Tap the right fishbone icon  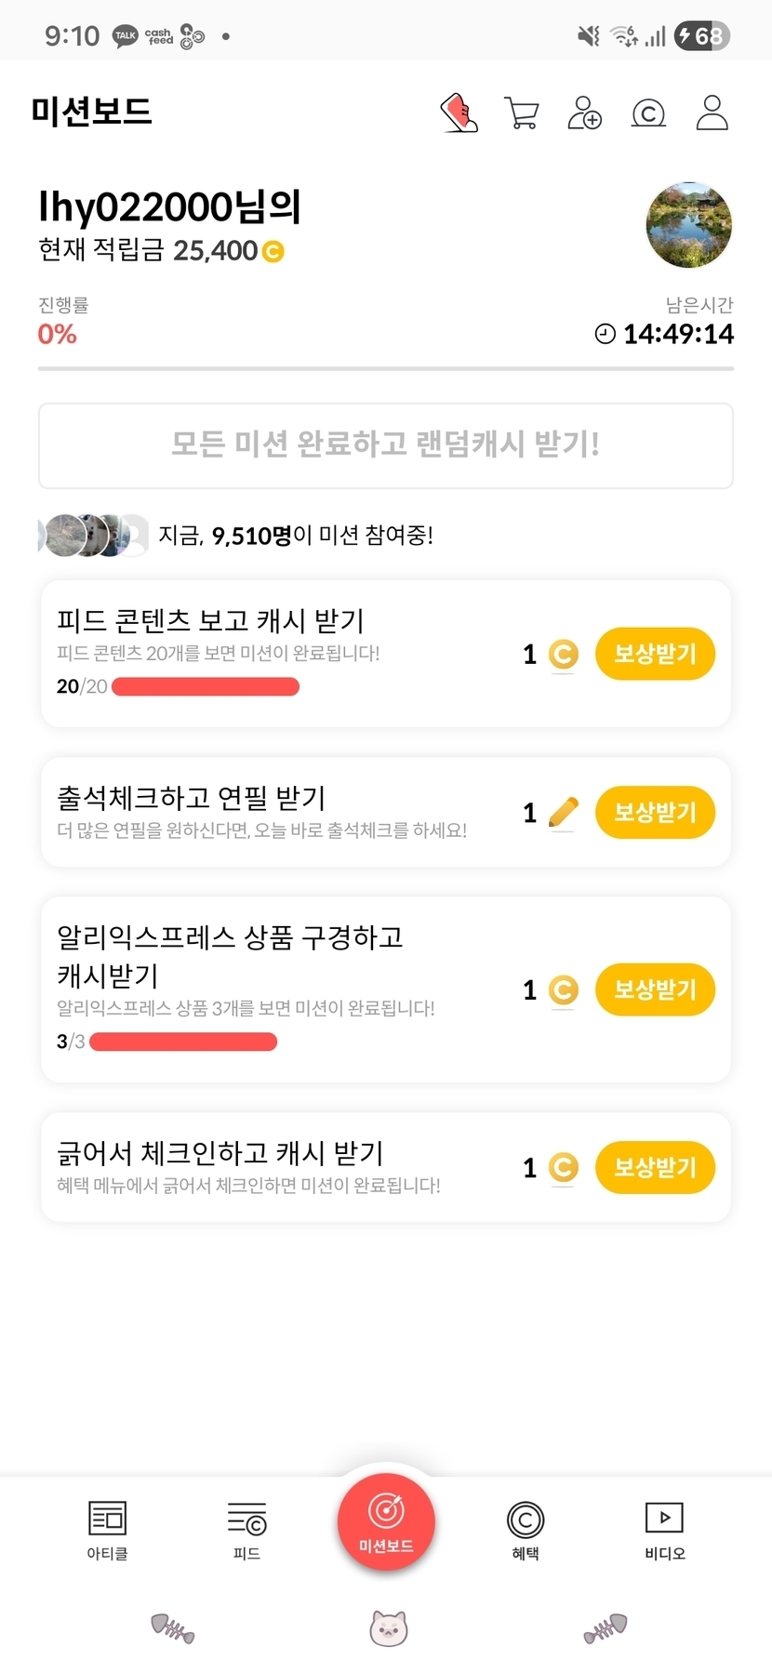[x=606, y=1628]
